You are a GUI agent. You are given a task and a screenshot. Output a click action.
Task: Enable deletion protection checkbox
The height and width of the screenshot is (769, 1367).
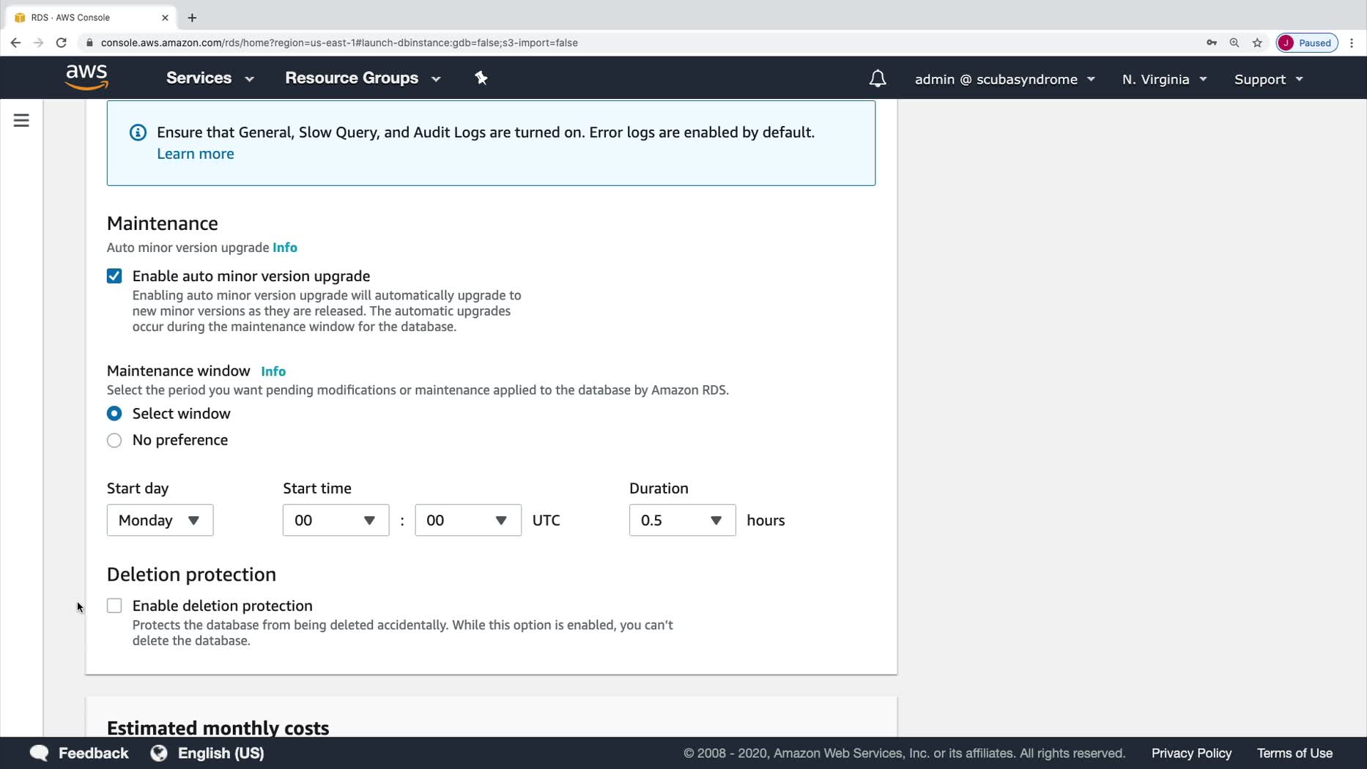point(114,606)
